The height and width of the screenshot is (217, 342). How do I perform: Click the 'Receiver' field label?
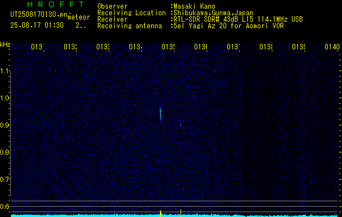click(113, 20)
